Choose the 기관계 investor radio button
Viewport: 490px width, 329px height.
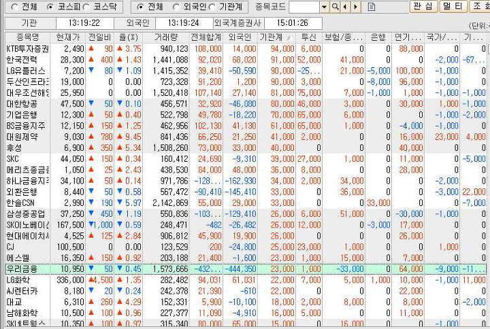[212, 7]
